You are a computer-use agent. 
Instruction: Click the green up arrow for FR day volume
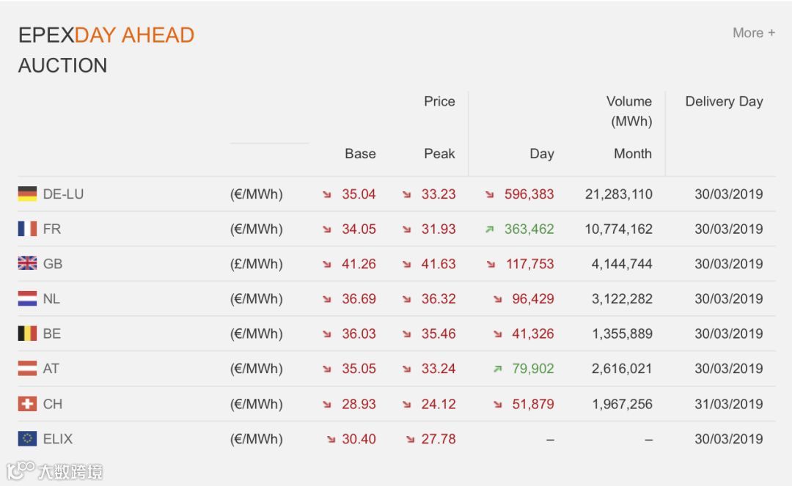click(x=490, y=229)
